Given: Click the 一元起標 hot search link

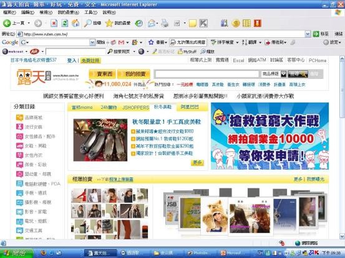Looking at the screenshot, I should pos(185,85).
